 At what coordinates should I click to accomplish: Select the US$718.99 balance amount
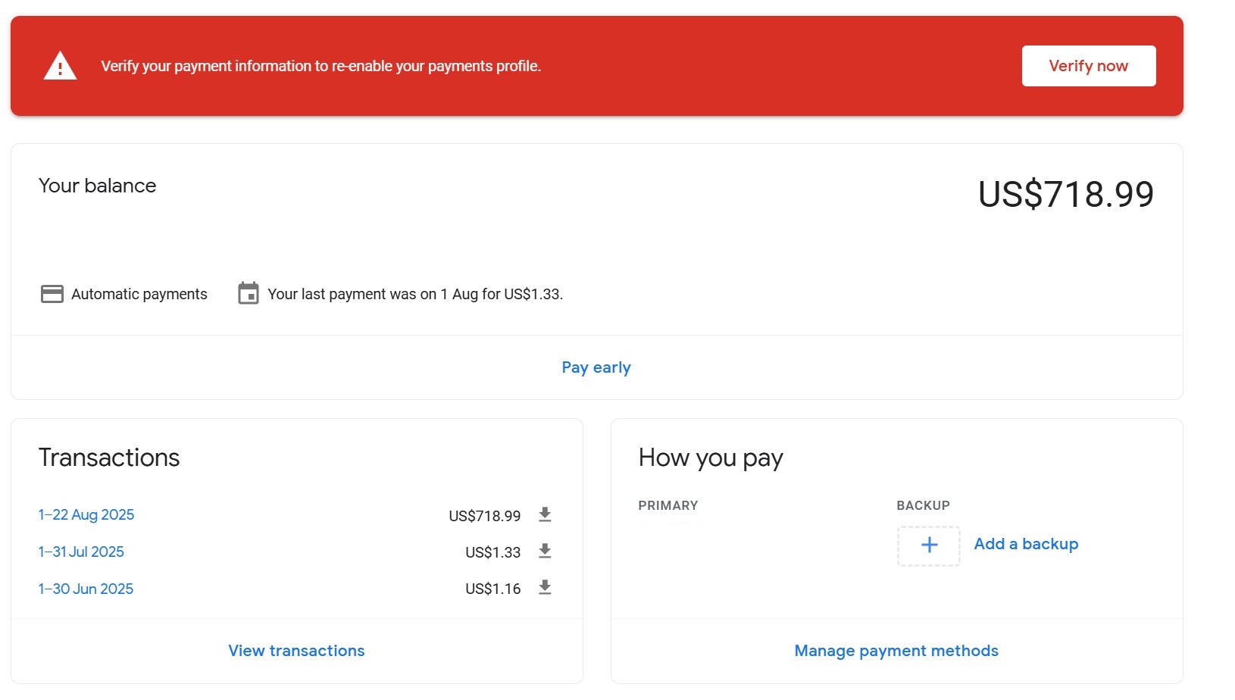click(x=1065, y=194)
